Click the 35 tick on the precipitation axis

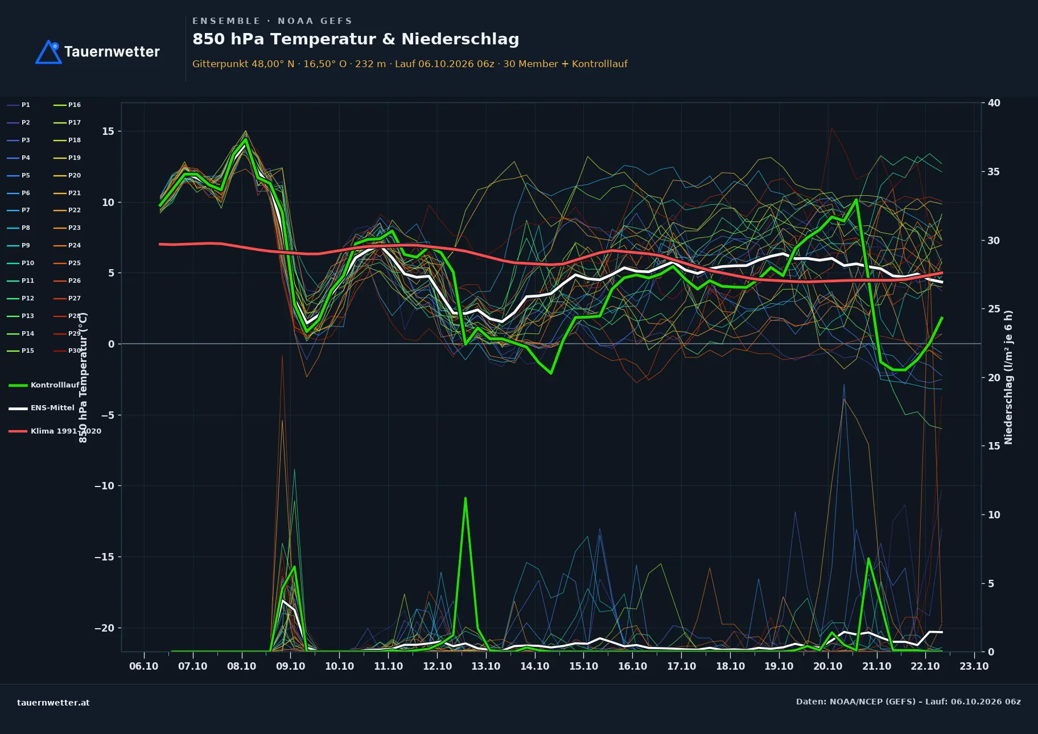coord(994,172)
